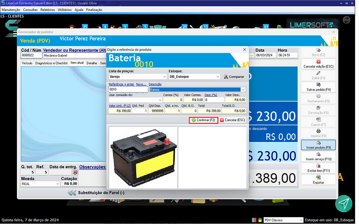Viewport: 359px width, 224px height.
Task: Open the Consultas menu
Action: 30,10
